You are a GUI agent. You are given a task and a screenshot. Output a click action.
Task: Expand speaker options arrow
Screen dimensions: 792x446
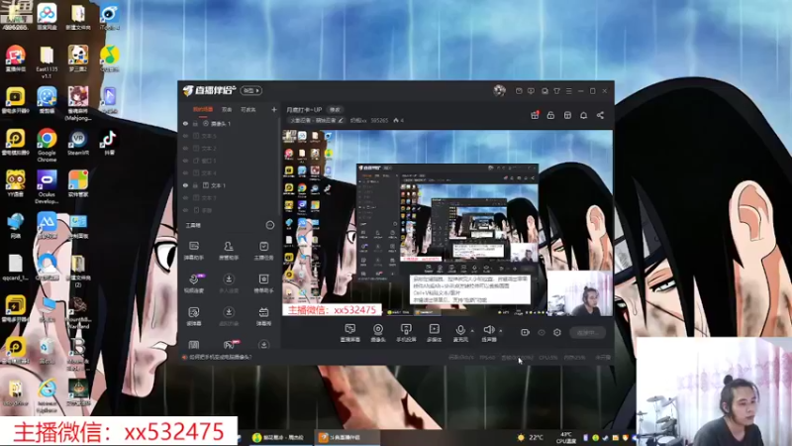501,331
